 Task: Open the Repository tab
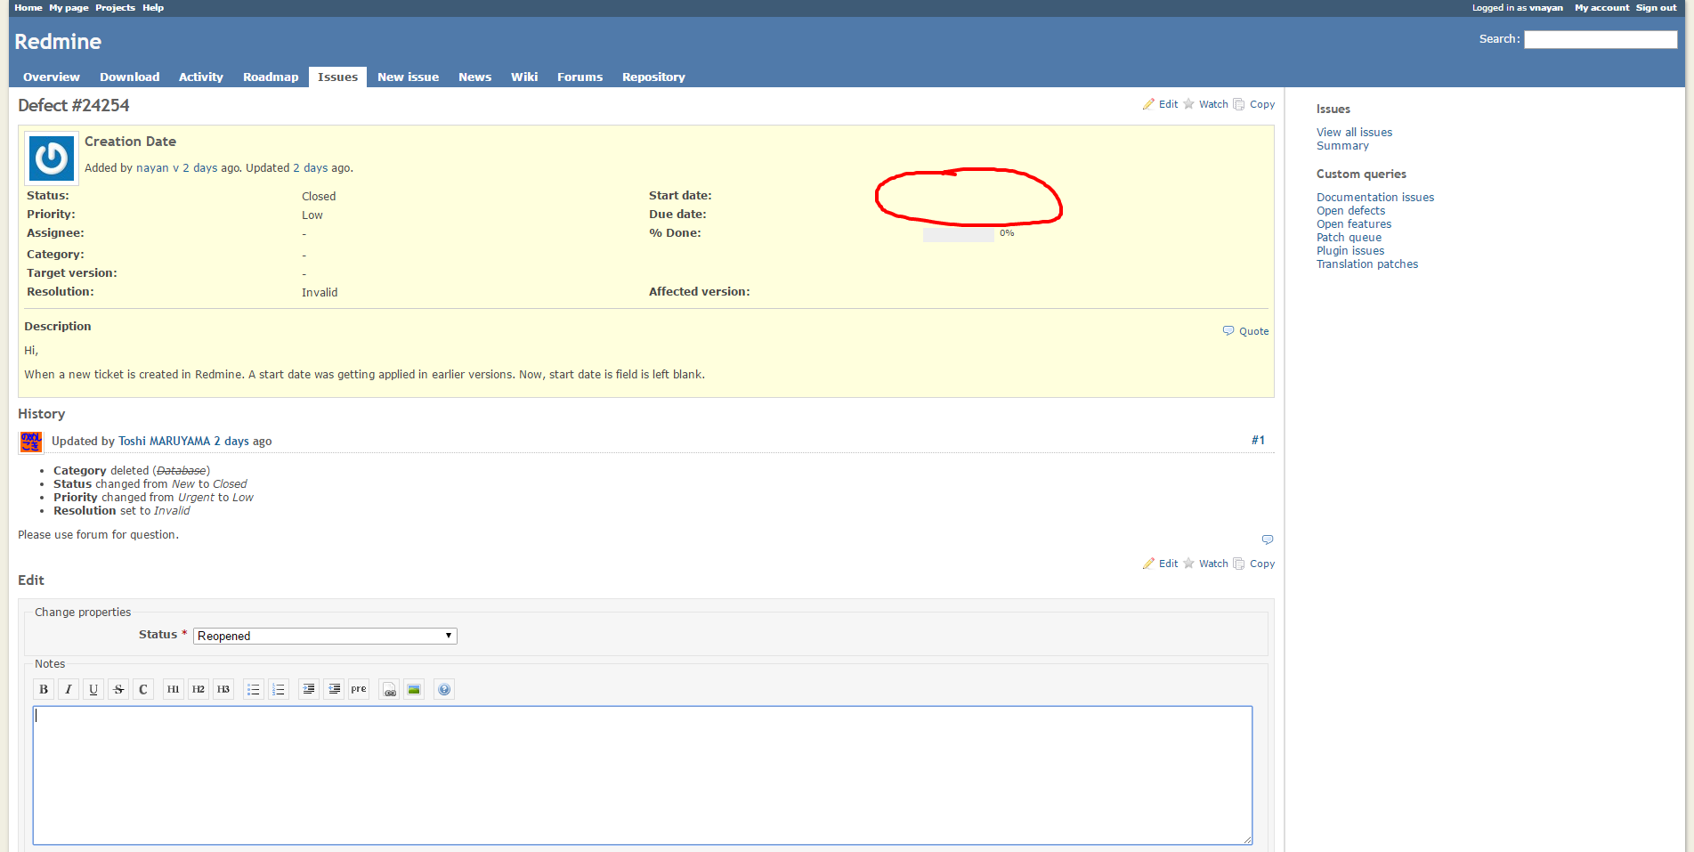[x=653, y=77]
